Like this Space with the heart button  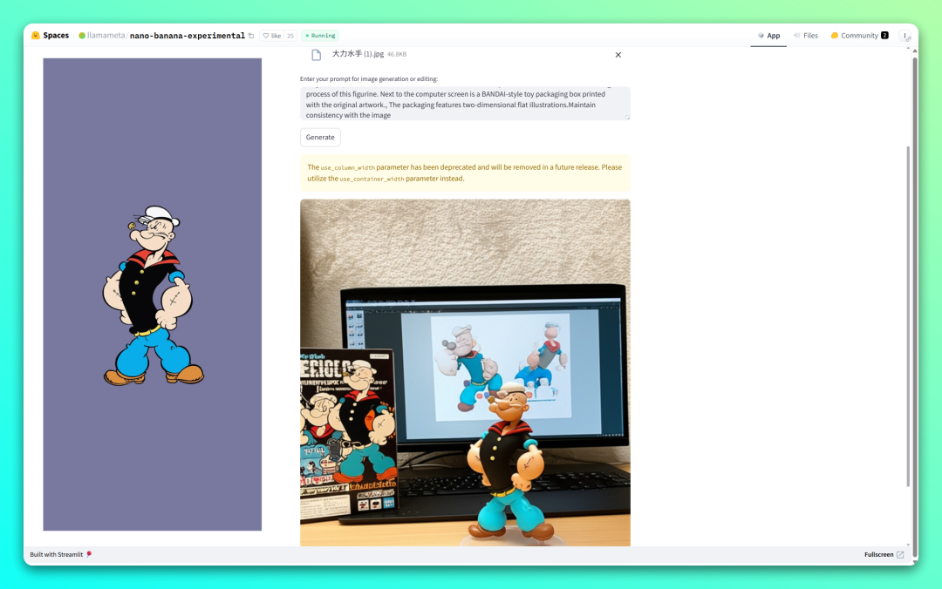click(271, 36)
